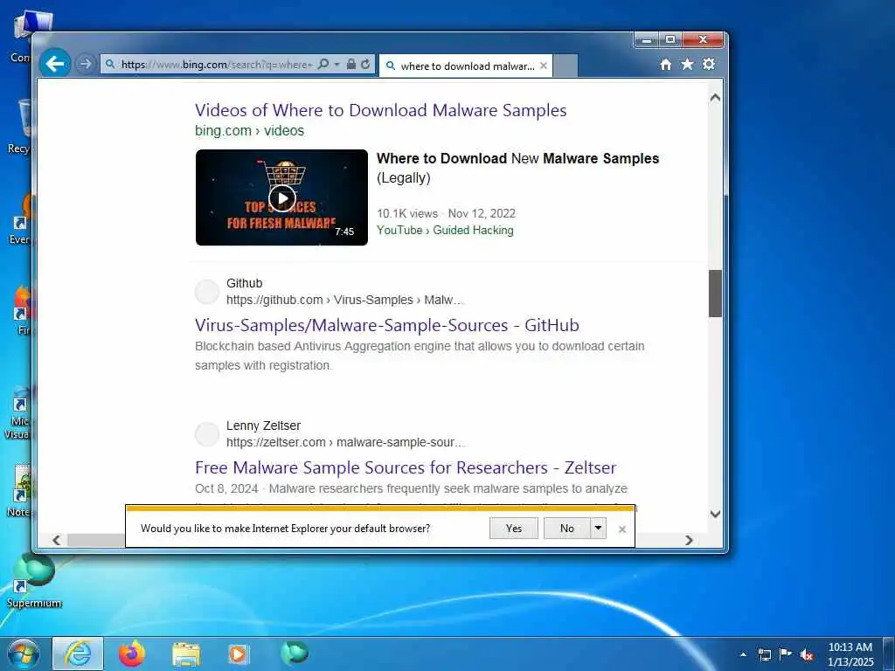Screen dimensions: 895x671
Task: Close the Bing search tab
Action: coord(544,66)
